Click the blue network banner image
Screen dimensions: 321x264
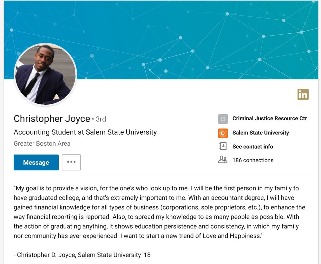pos(190,38)
